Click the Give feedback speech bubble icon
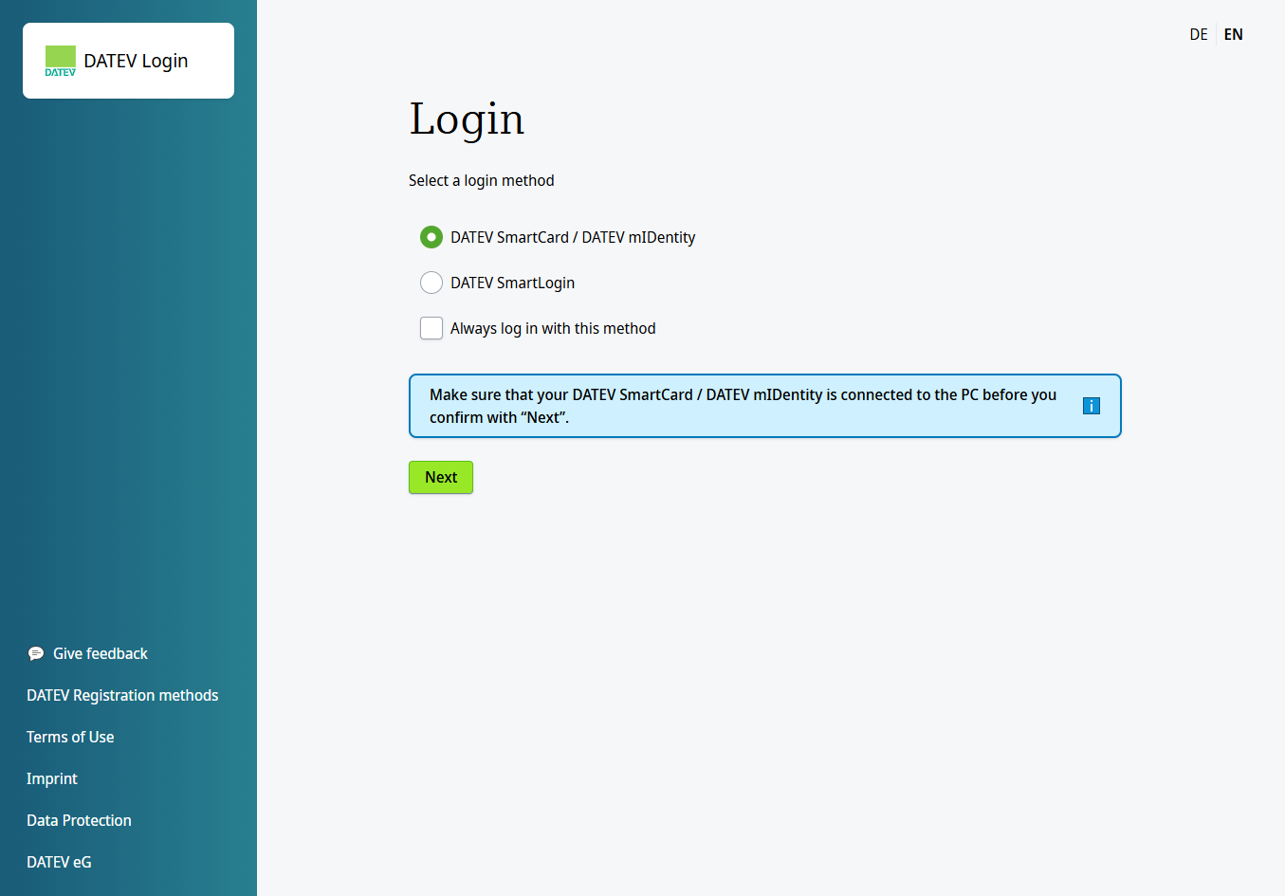 coord(36,653)
